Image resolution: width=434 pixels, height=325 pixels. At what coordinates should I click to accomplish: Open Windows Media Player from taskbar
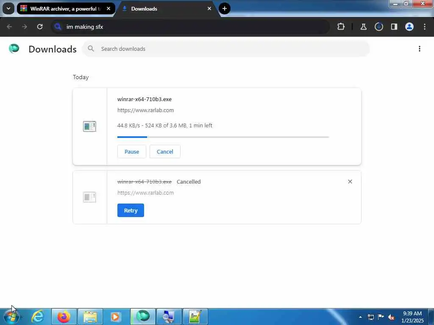pyautogui.click(x=116, y=317)
